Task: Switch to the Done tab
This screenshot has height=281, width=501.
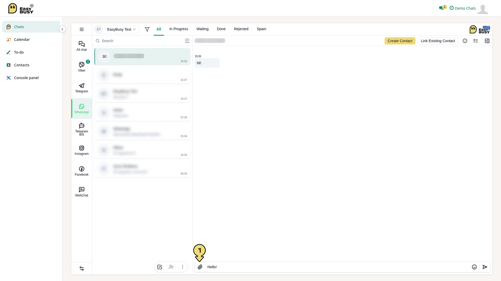Action: pos(221,29)
